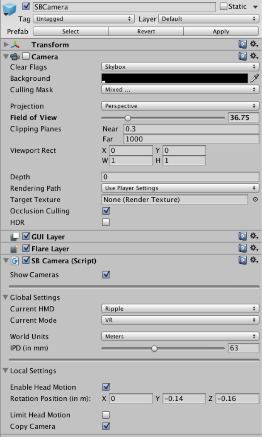Image resolution: width=262 pixels, height=437 pixels.
Task: Open SB Camera script help icon
Action: 242,260
